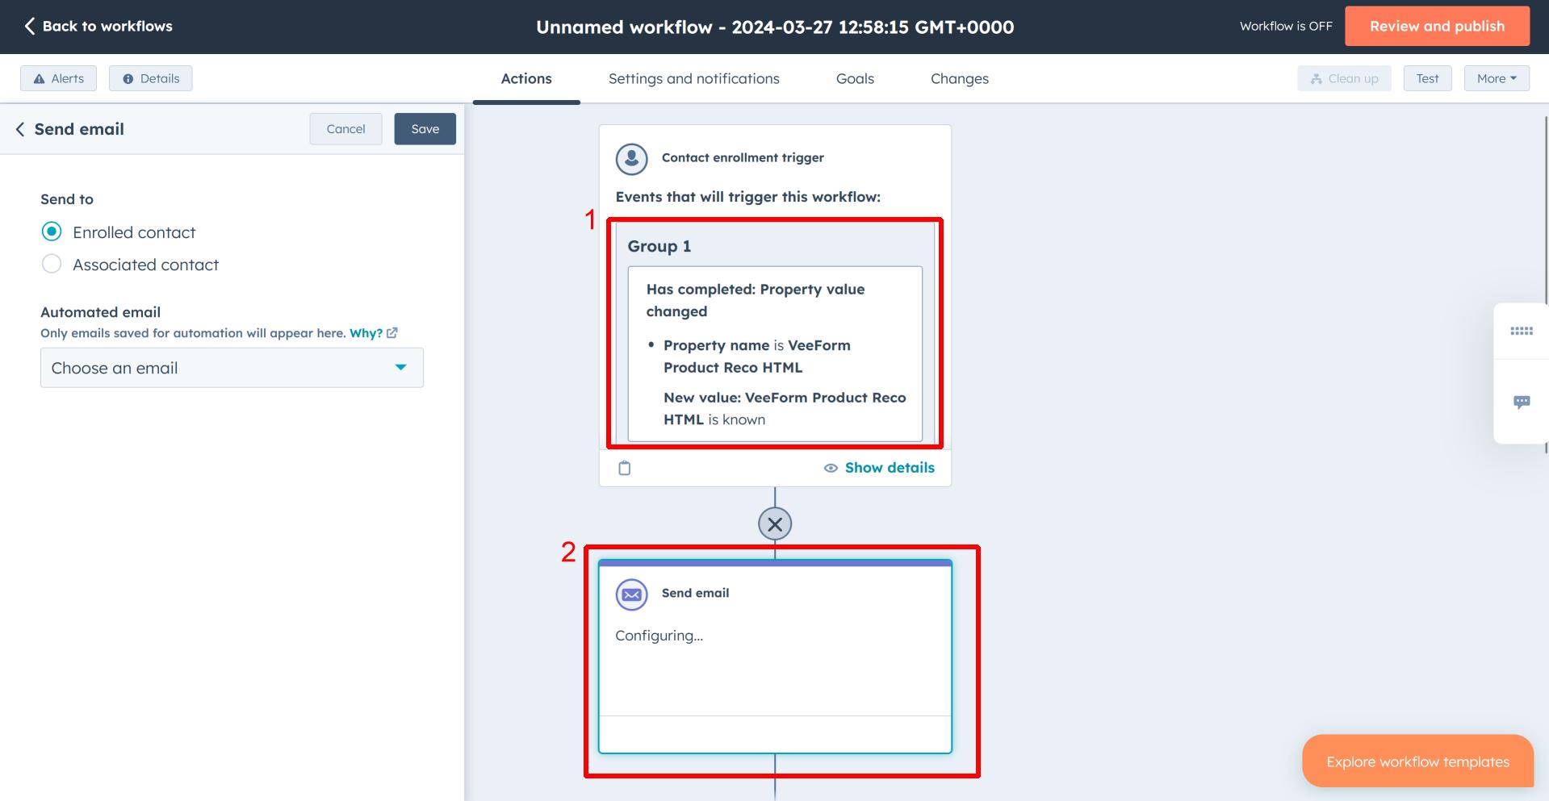Select the Send email action card
Screen dimensions: 1549x801
tap(775, 657)
